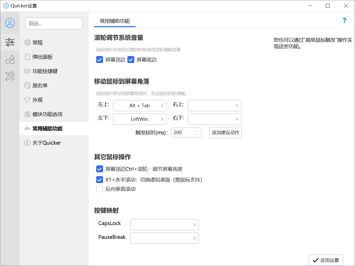Clear the 右下 shortcut field
Screen dimensions: 355x266
[237, 119]
